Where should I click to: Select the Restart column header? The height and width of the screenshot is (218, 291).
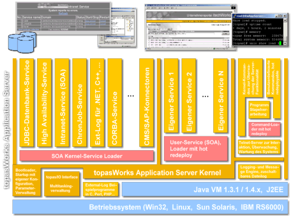click(105, 17)
